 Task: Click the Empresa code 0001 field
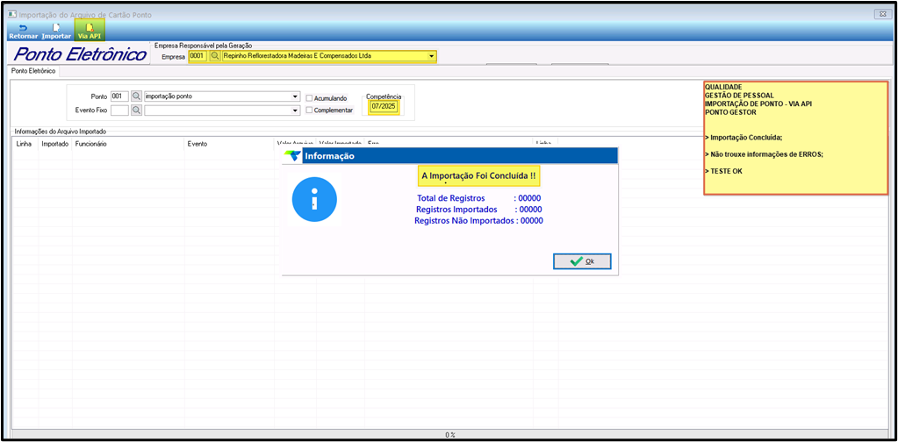(x=197, y=56)
